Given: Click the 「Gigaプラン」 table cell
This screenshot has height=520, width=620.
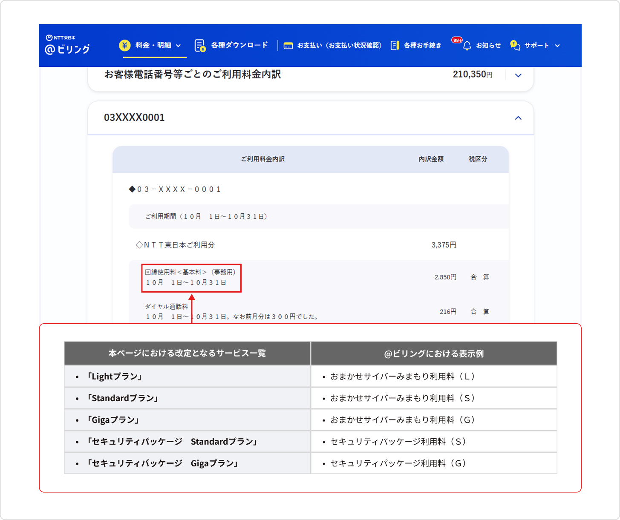Looking at the screenshot, I should (187, 420).
